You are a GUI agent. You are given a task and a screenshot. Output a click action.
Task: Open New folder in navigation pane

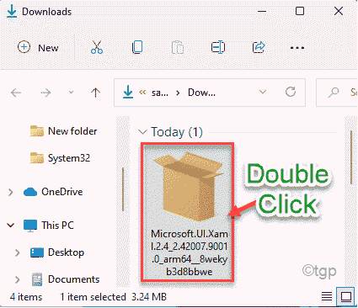click(64, 131)
